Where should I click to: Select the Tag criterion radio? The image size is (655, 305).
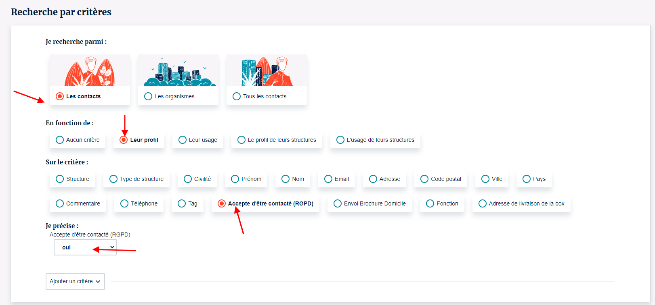[182, 203]
